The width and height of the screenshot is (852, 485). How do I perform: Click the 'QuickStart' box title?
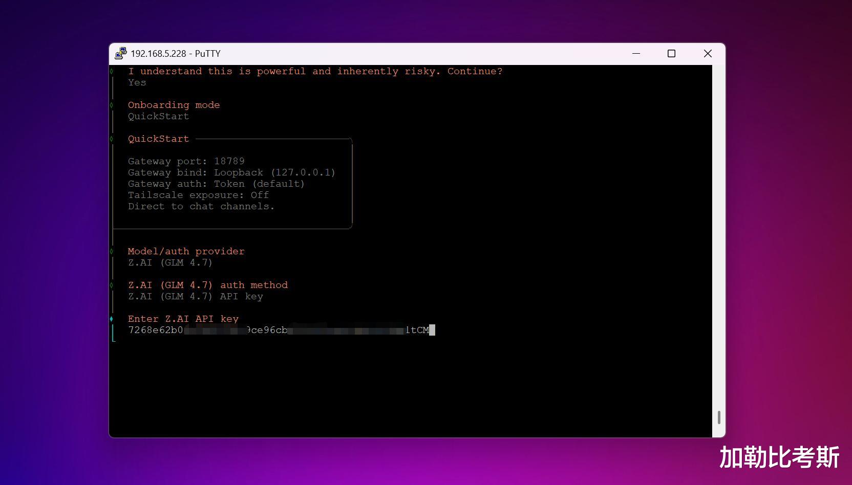(x=159, y=139)
